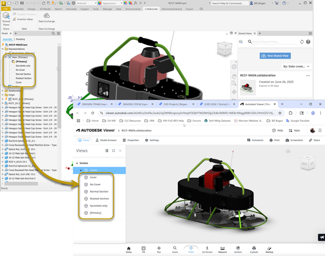Click the Model browser horizontal scrollbar

pos(21,183)
